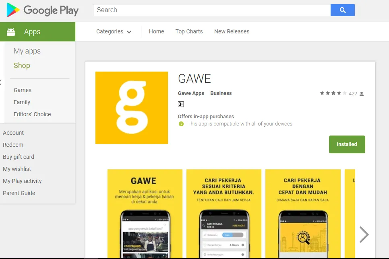Open the Business category link
This screenshot has height=259, width=389.
coord(221,93)
